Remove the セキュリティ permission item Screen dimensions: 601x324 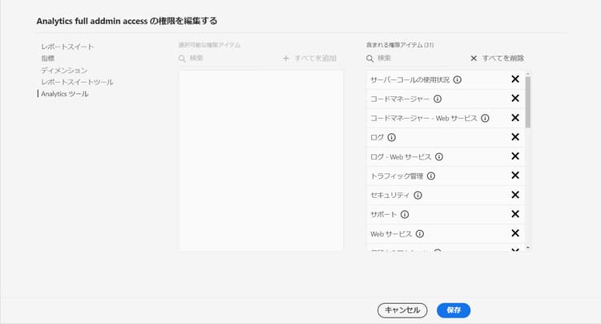click(x=515, y=195)
